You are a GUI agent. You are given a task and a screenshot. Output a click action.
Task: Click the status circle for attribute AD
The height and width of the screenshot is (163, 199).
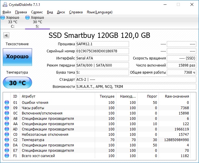tap(7, 129)
